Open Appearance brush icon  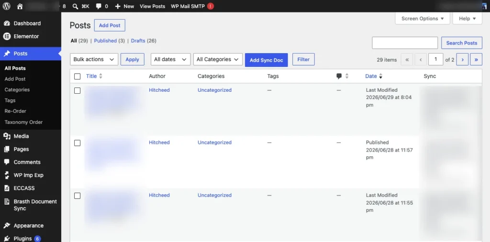[x=7, y=225]
